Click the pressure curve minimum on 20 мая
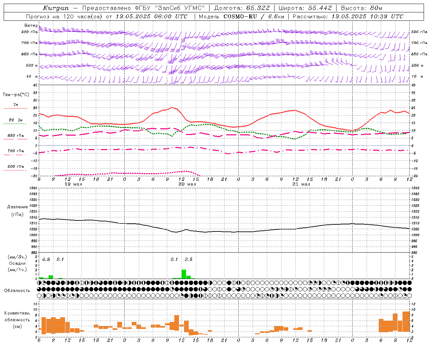 point(176,232)
